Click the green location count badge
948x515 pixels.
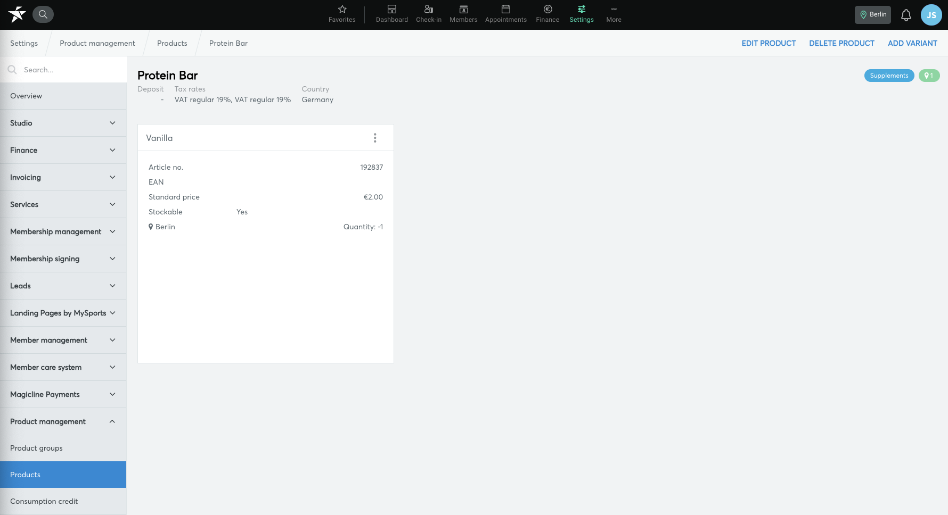tap(929, 76)
